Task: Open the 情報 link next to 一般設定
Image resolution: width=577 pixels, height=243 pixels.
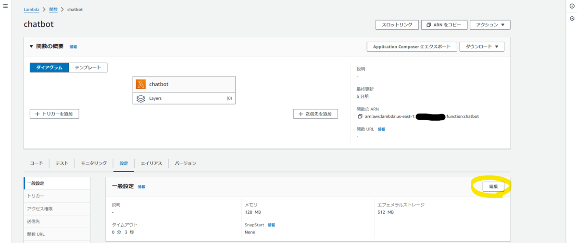Action: tap(141, 187)
